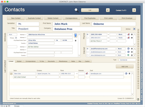Viewport: 145px width, 107px height.
Task: Click the Print Envelope button
Action: (127, 18)
